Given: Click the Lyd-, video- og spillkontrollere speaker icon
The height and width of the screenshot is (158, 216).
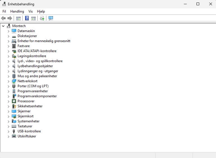Looking at the screenshot, I should 14,61.
